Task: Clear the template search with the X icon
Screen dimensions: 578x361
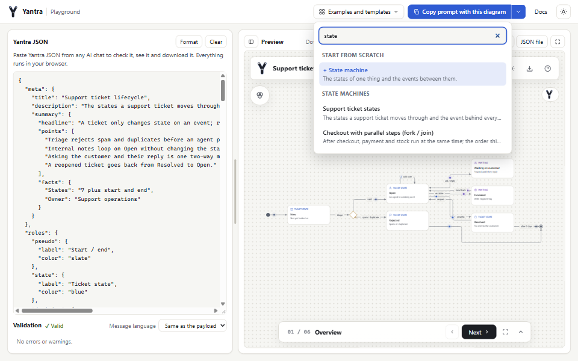Action: click(x=497, y=35)
